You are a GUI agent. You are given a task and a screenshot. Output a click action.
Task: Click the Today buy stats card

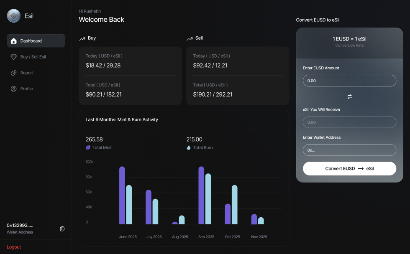(x=130, y=61)
